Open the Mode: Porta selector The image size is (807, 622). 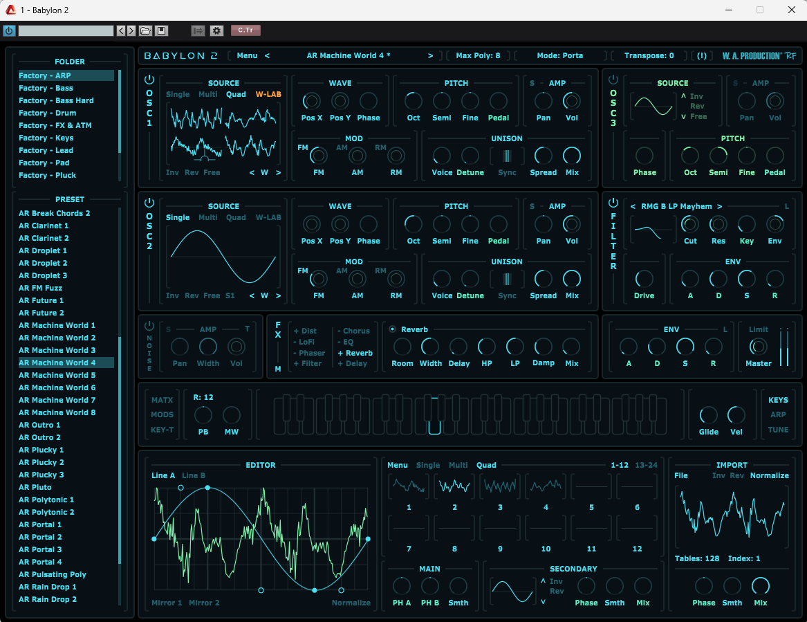559,55
